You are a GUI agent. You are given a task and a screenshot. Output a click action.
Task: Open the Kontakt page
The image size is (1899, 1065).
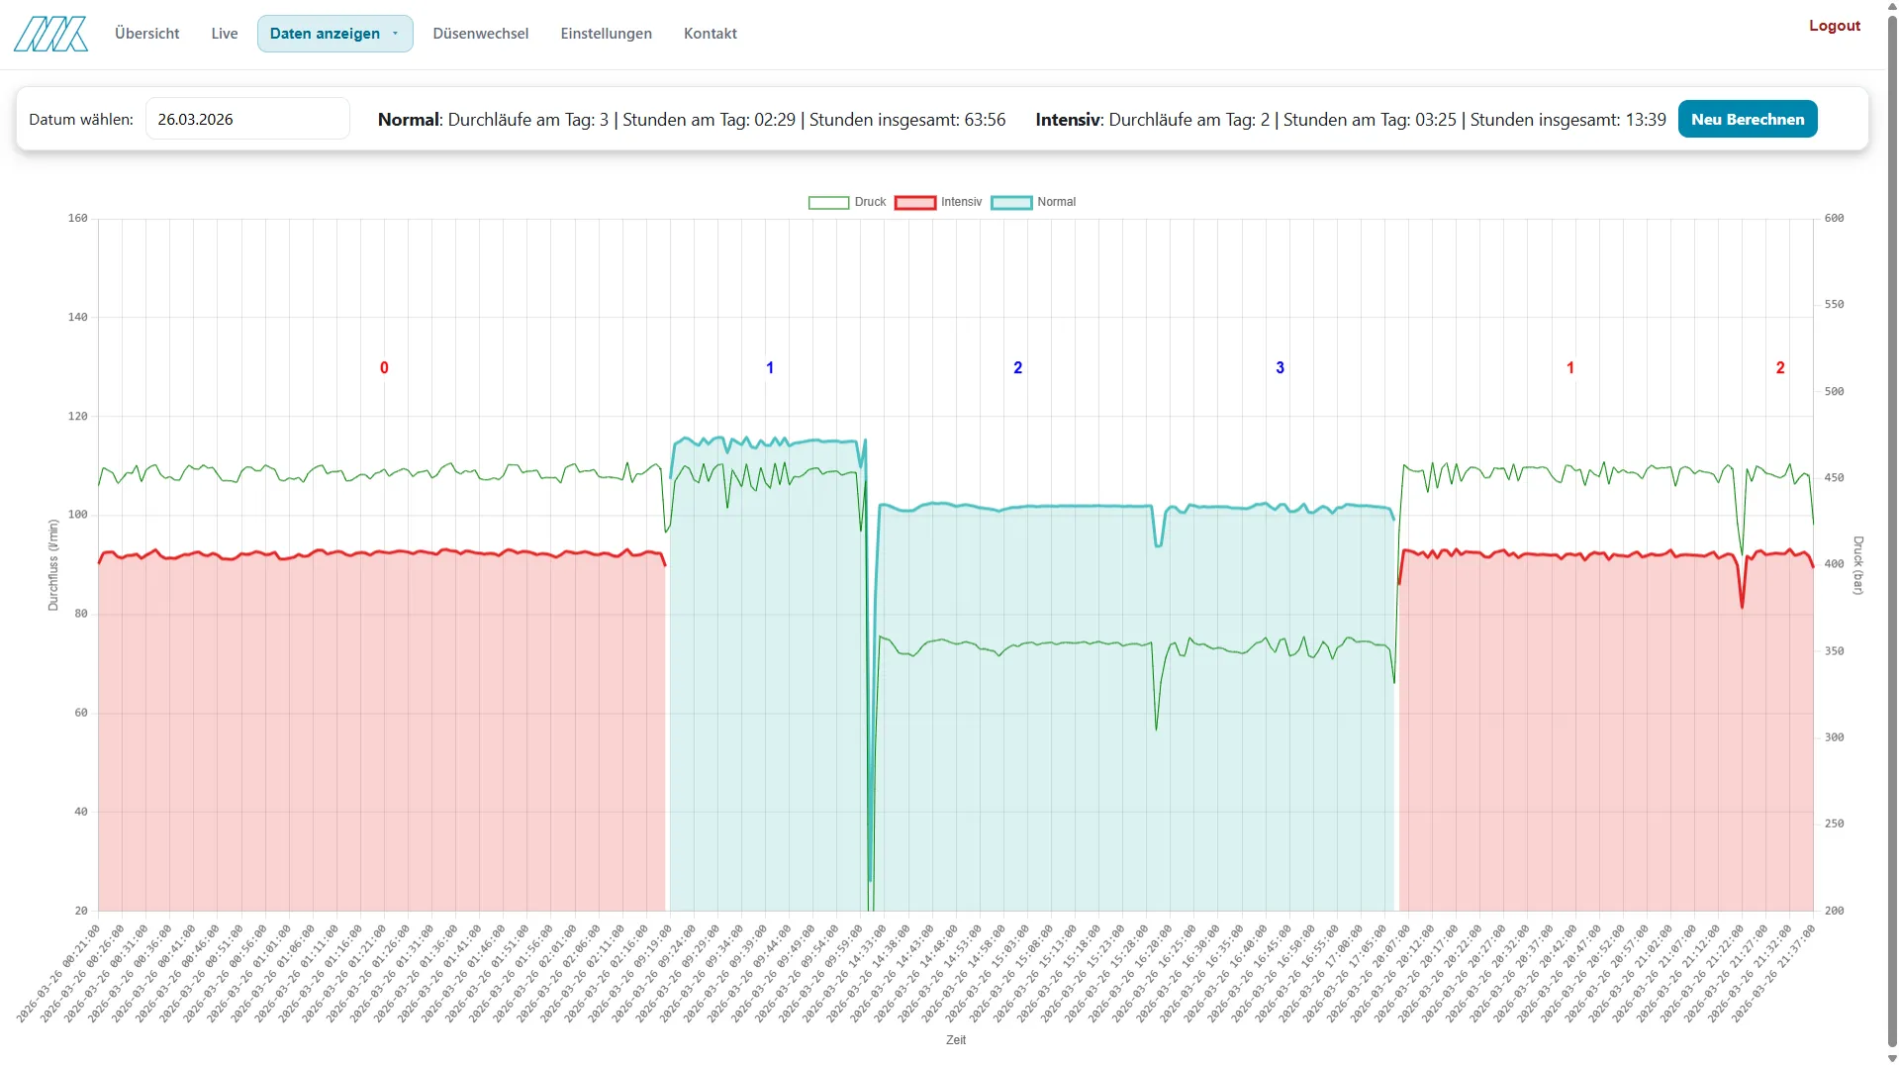[x=711, y=34]
